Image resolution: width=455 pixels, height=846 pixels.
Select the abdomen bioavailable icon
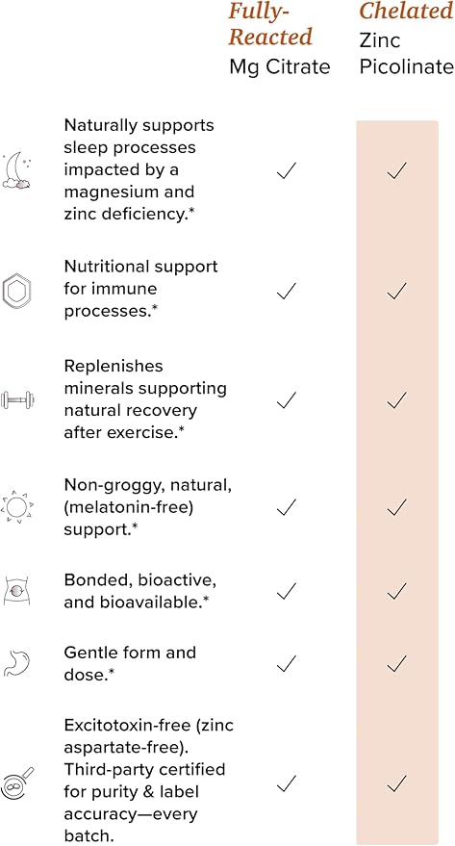click(17, 591)
